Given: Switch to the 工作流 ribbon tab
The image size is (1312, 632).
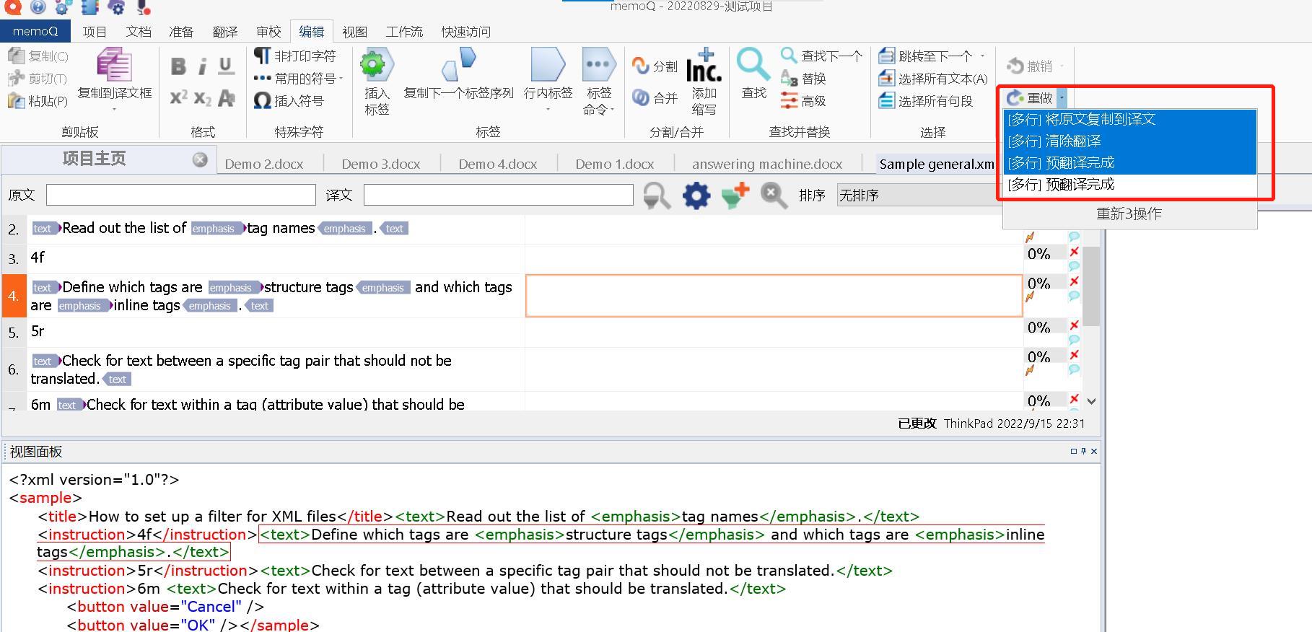Looking at the screenshot, I should 404,32.
